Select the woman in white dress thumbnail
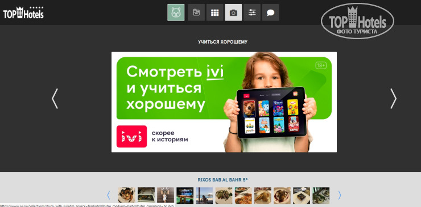421x207 pixels. click(x=166, y=196)
